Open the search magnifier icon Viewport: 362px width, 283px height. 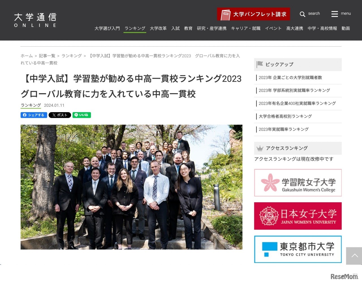click(302, 14)
